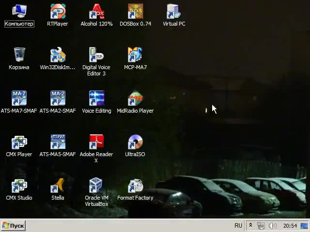Select the ATS-MA7-SMAF shortcut
Screen dimensions: 310x232
coord(19,99)
